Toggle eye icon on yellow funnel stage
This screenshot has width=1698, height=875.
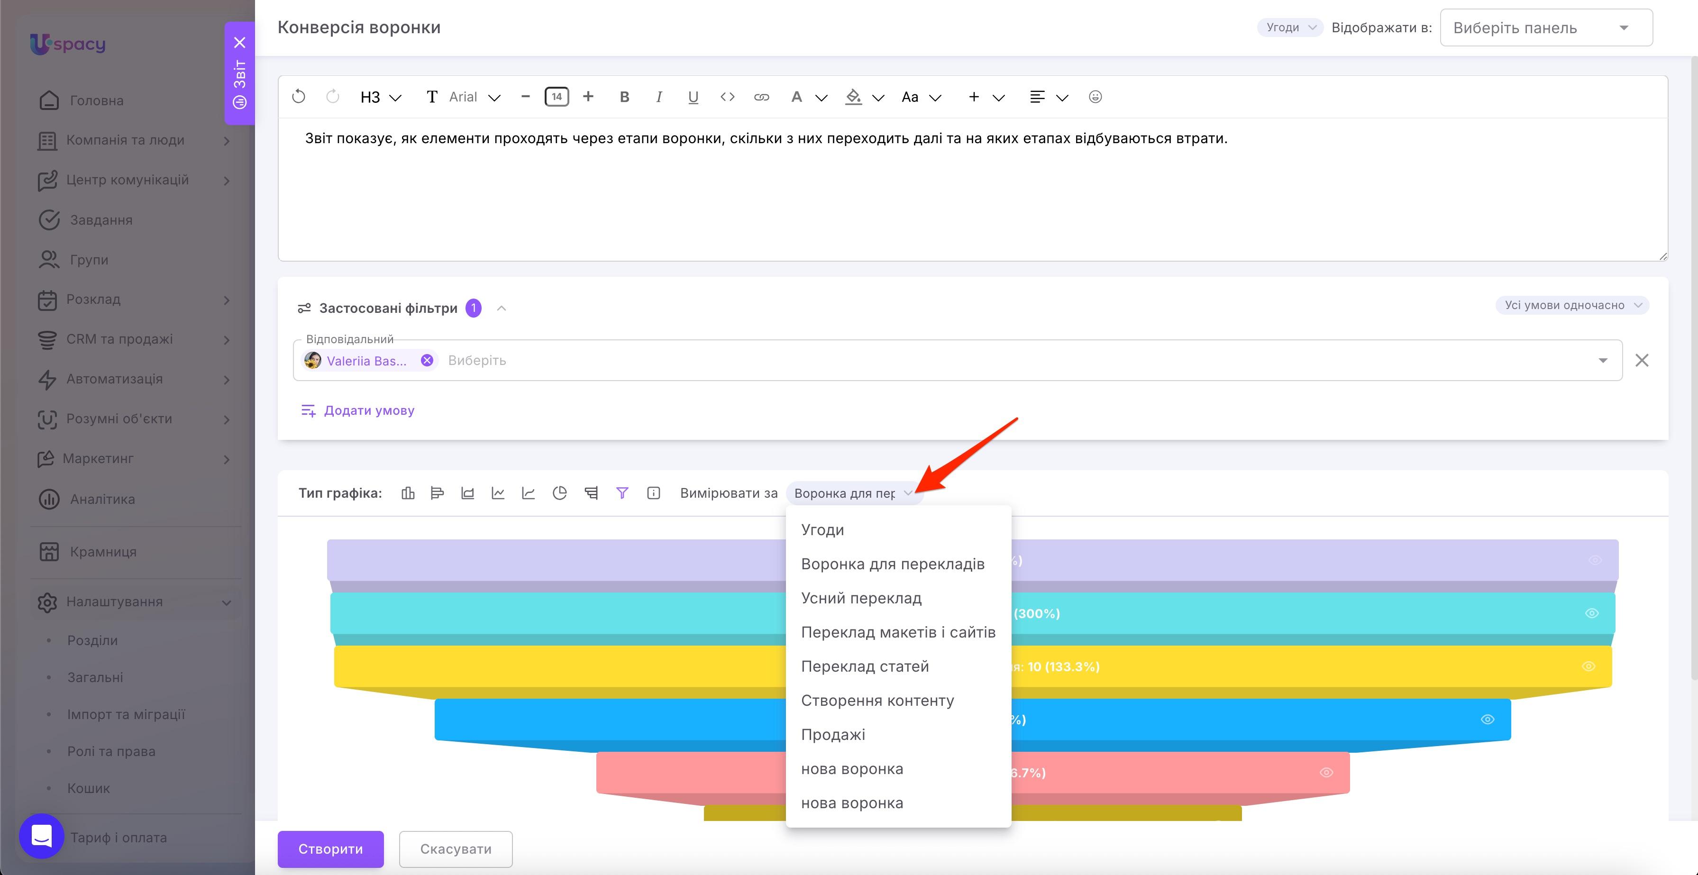[x=1588, y=666]
